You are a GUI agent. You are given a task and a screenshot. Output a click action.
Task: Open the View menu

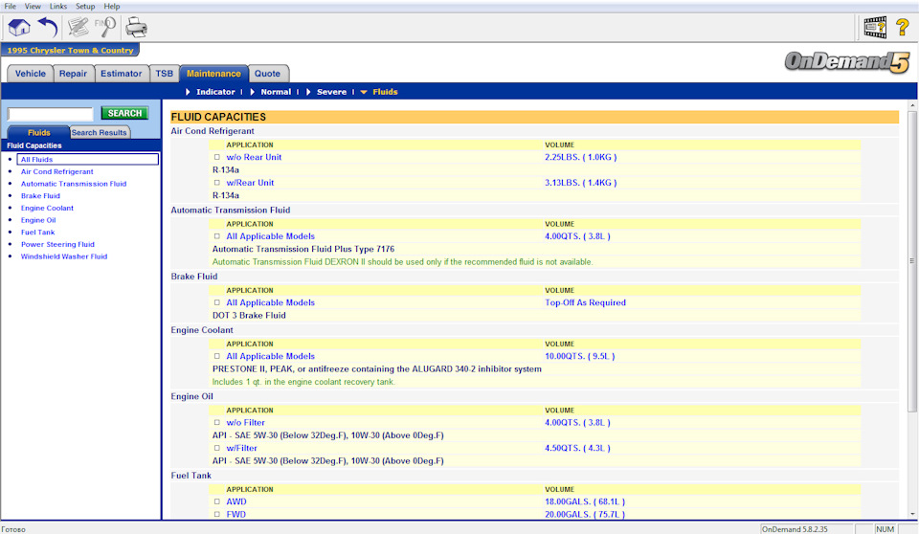33,6
